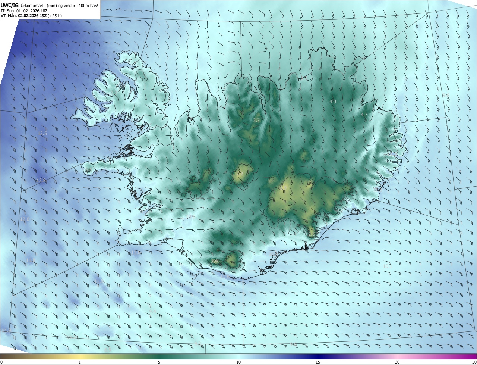Click the color scale label 5
Screen dimensions: 477x365
click(x=159, y=362)
